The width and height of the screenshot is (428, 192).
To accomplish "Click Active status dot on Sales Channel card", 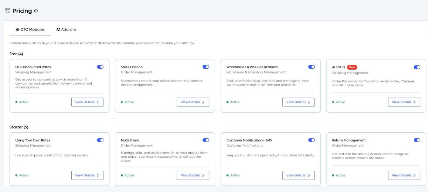I will 122,102.
